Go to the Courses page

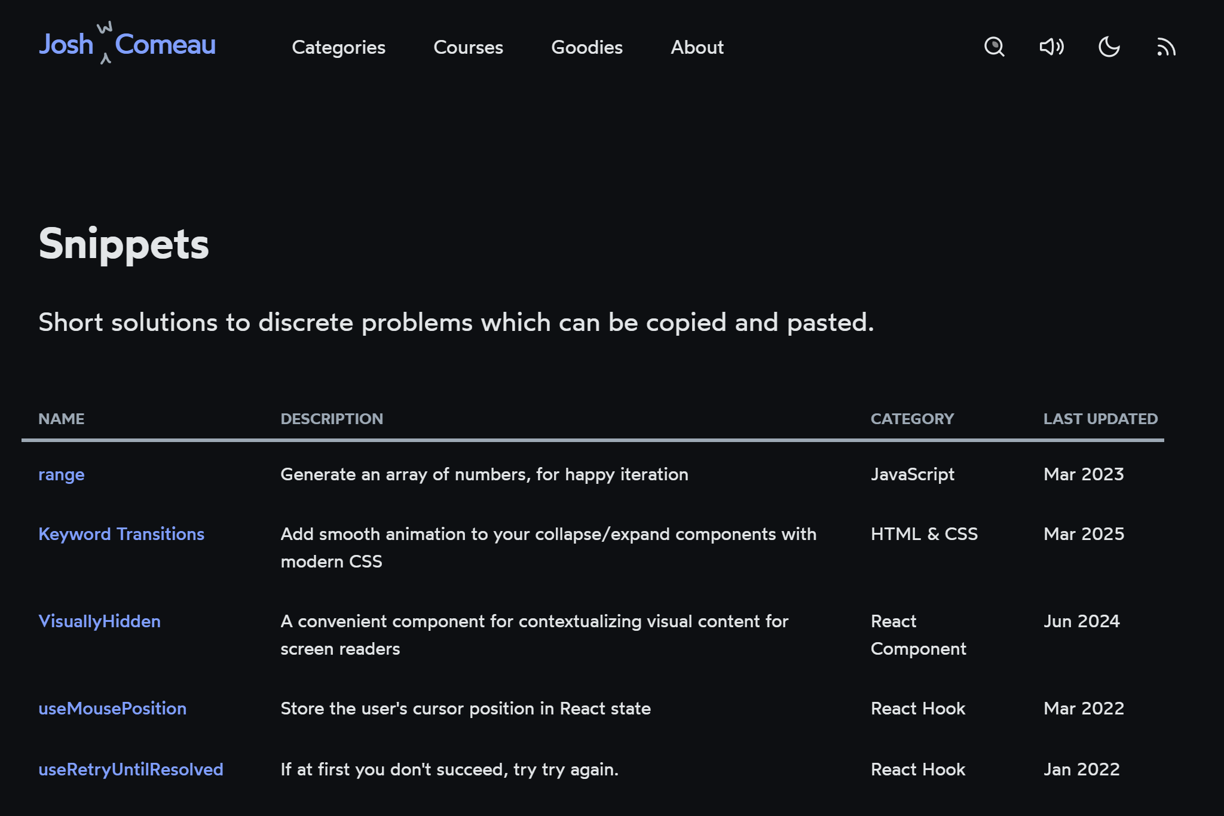[x=469, y=48]
